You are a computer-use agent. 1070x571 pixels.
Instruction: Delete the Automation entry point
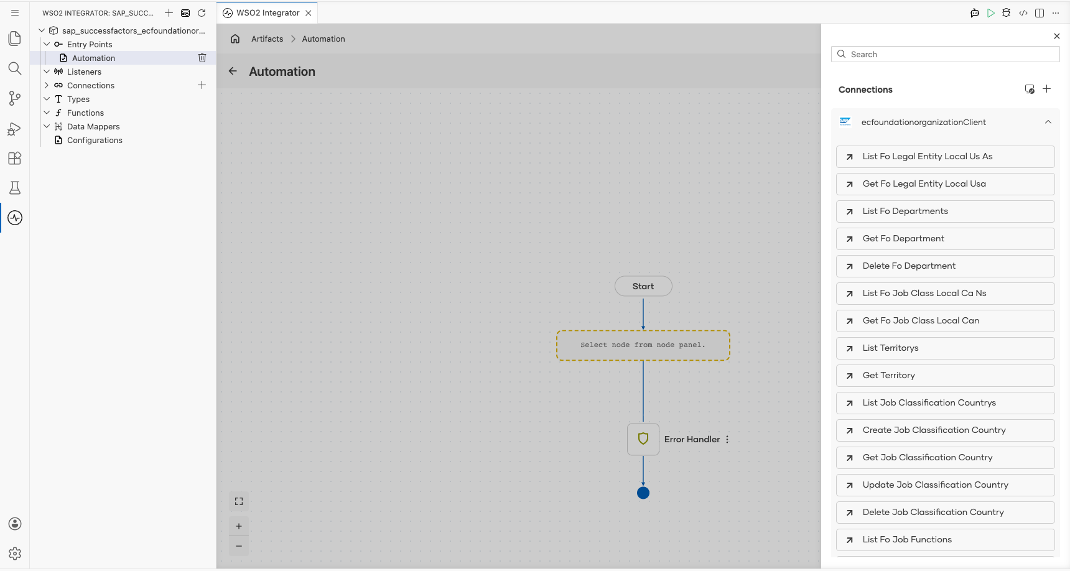coord(202,58)
